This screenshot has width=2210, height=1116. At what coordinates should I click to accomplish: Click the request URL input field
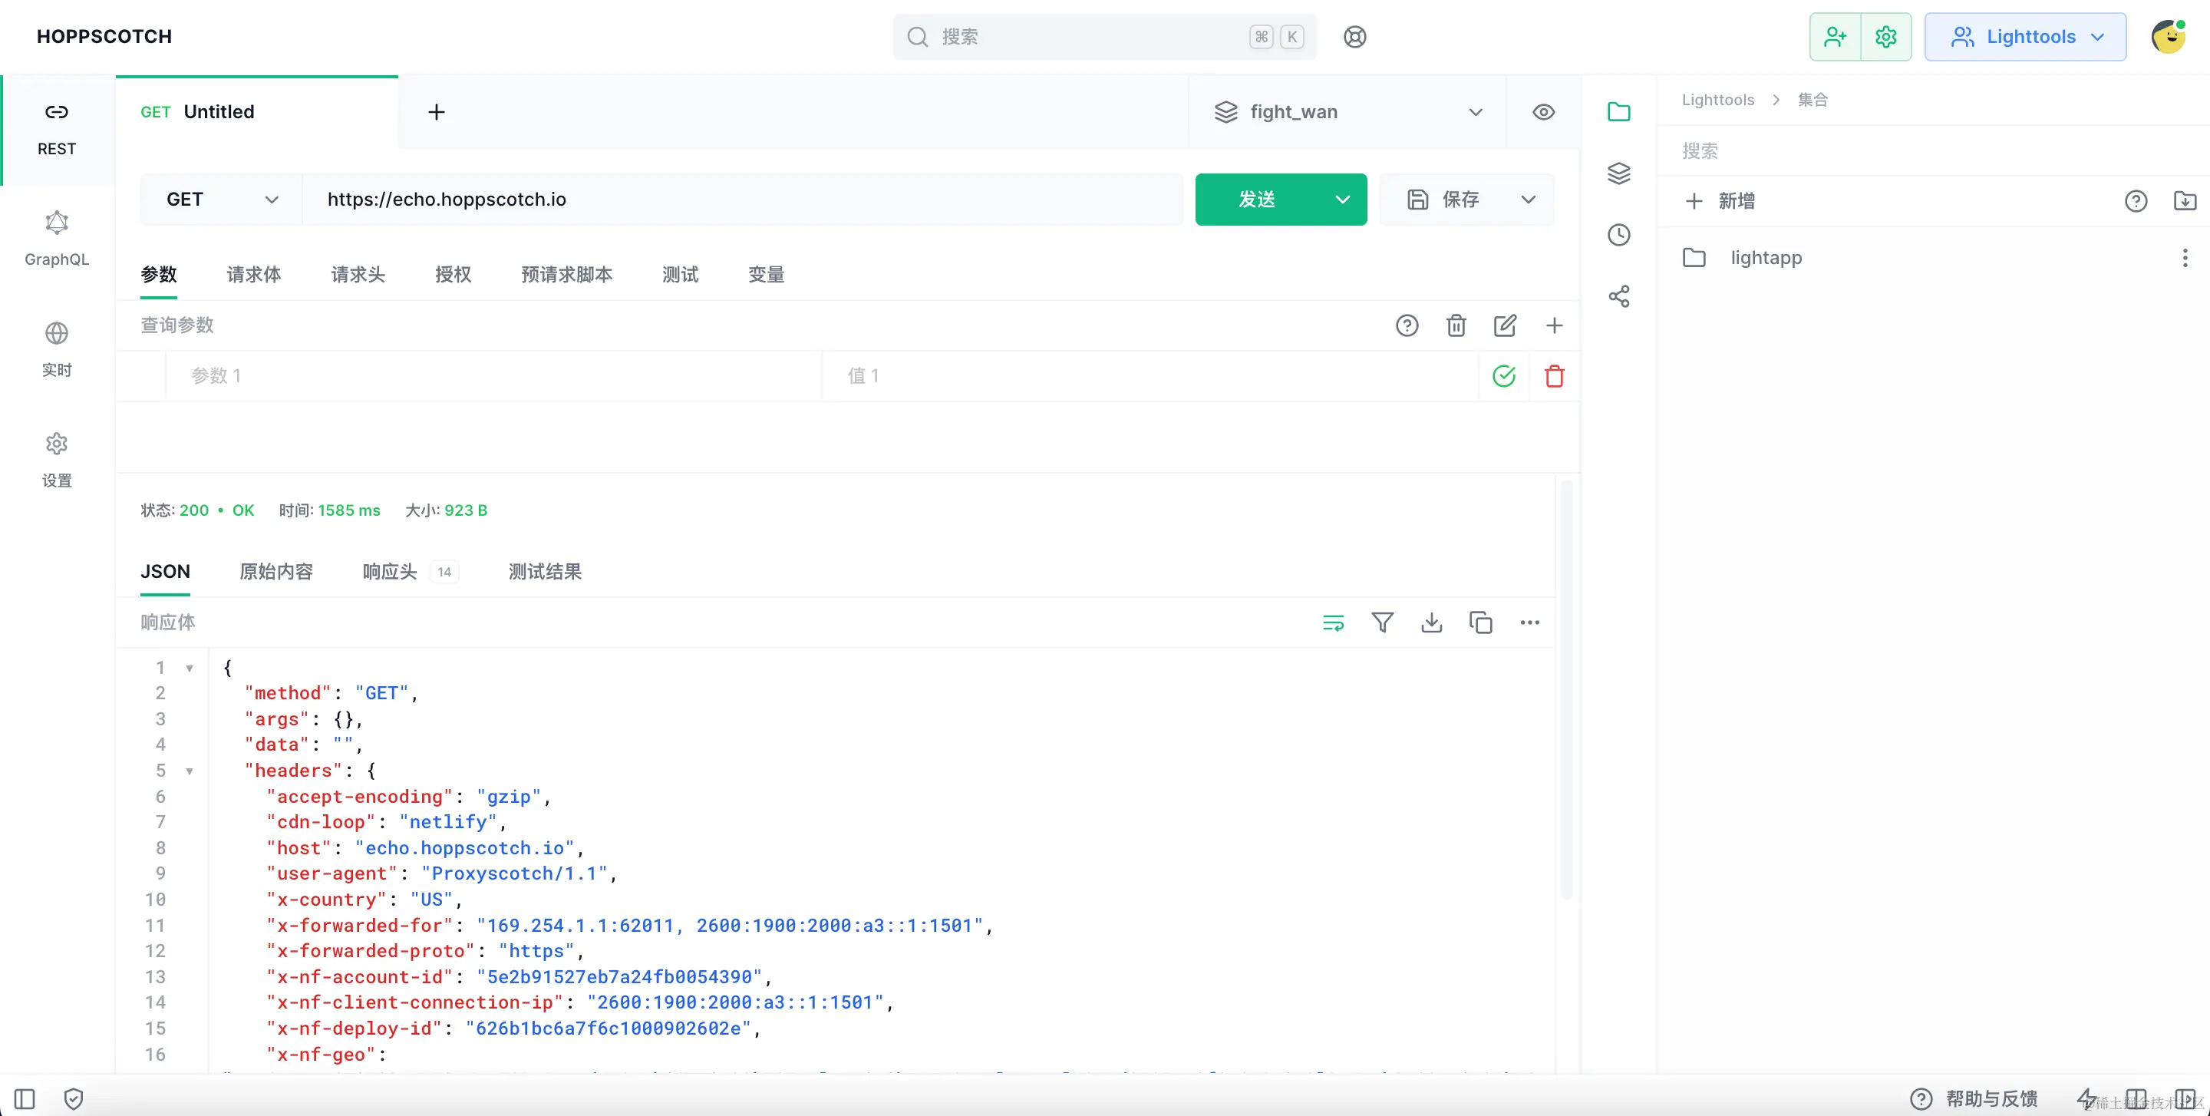click(x=742, y=199)
